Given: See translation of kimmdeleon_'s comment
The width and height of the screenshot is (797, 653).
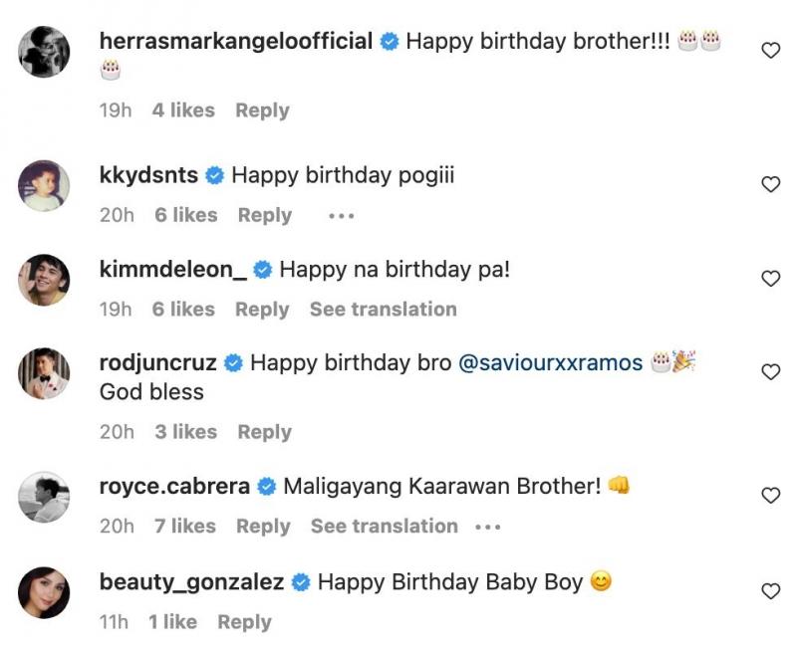Looking at the screenshot, I should [x=384, y=310].
